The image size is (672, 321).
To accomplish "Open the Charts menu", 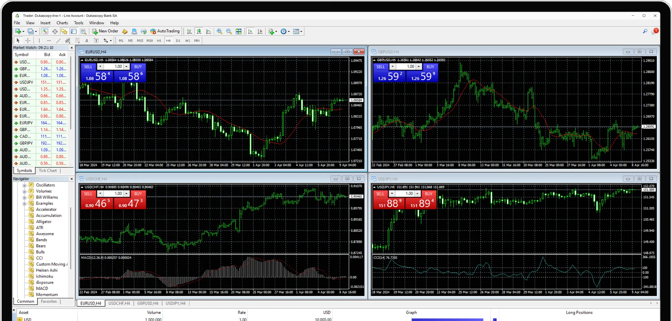I will click(61, 23).
